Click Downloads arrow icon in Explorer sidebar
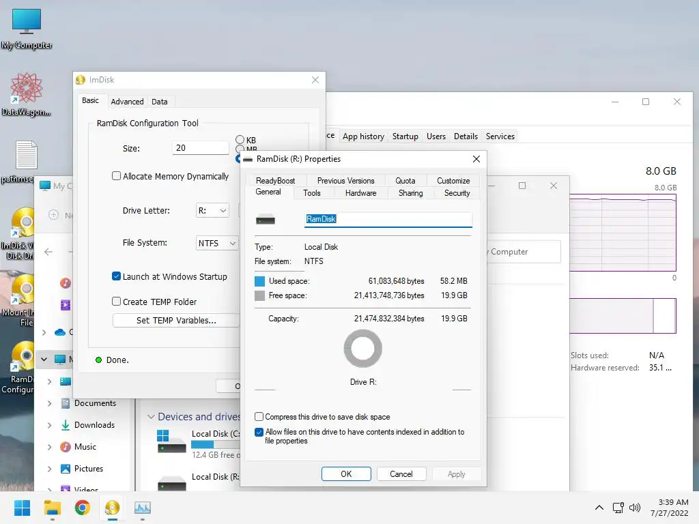Image resolution: width=699 pixels, height=524 pixels. pyautogui.click(x=66, y=425)
